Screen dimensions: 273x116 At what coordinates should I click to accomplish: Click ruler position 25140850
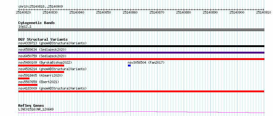[104, 12]
